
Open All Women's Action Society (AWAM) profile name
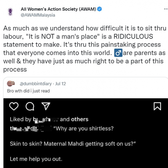point(58,10)
